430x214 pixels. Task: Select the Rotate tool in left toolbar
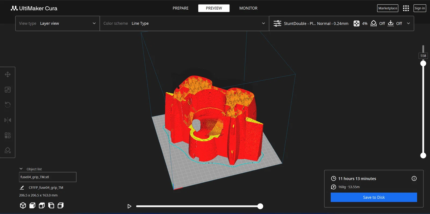click(x=8, y=105)
